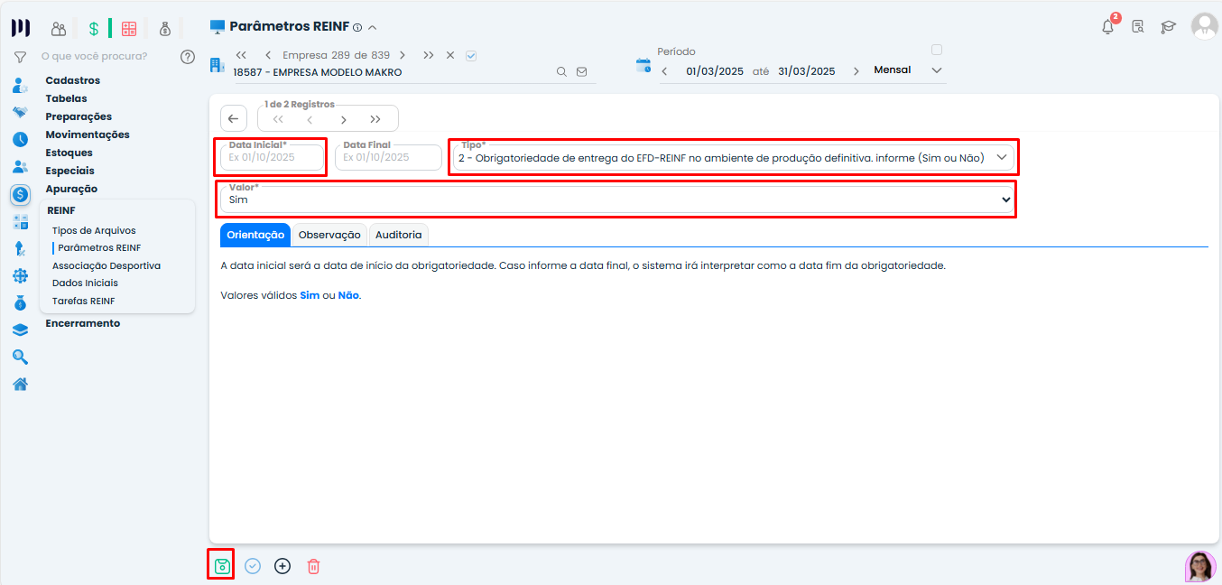Viewport: 1222px width, 585px height.
Task: Click the back arrow button
Action: coord(233,119)
